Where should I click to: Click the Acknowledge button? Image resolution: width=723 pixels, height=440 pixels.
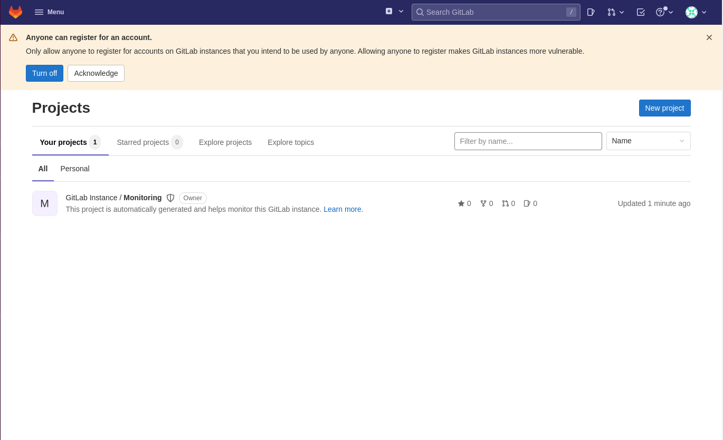pos(96,73)
